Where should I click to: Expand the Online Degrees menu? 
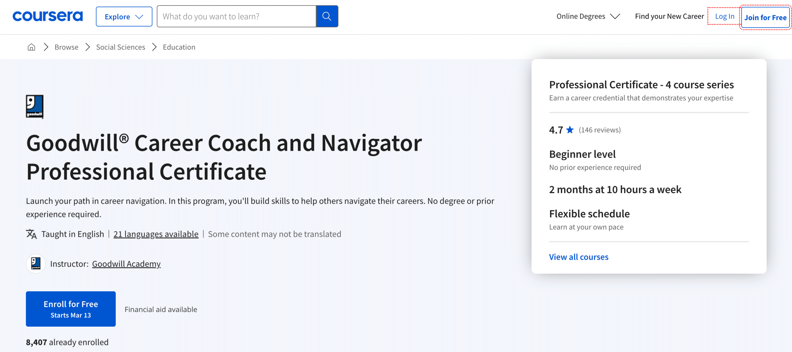coord(588,16)
